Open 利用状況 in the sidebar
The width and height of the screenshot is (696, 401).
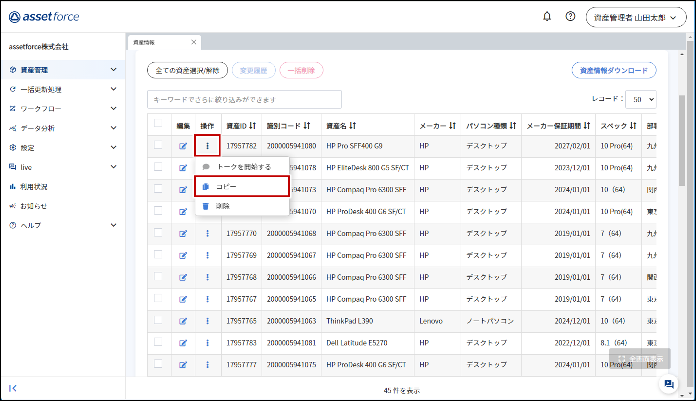click(x=34, y=187)
